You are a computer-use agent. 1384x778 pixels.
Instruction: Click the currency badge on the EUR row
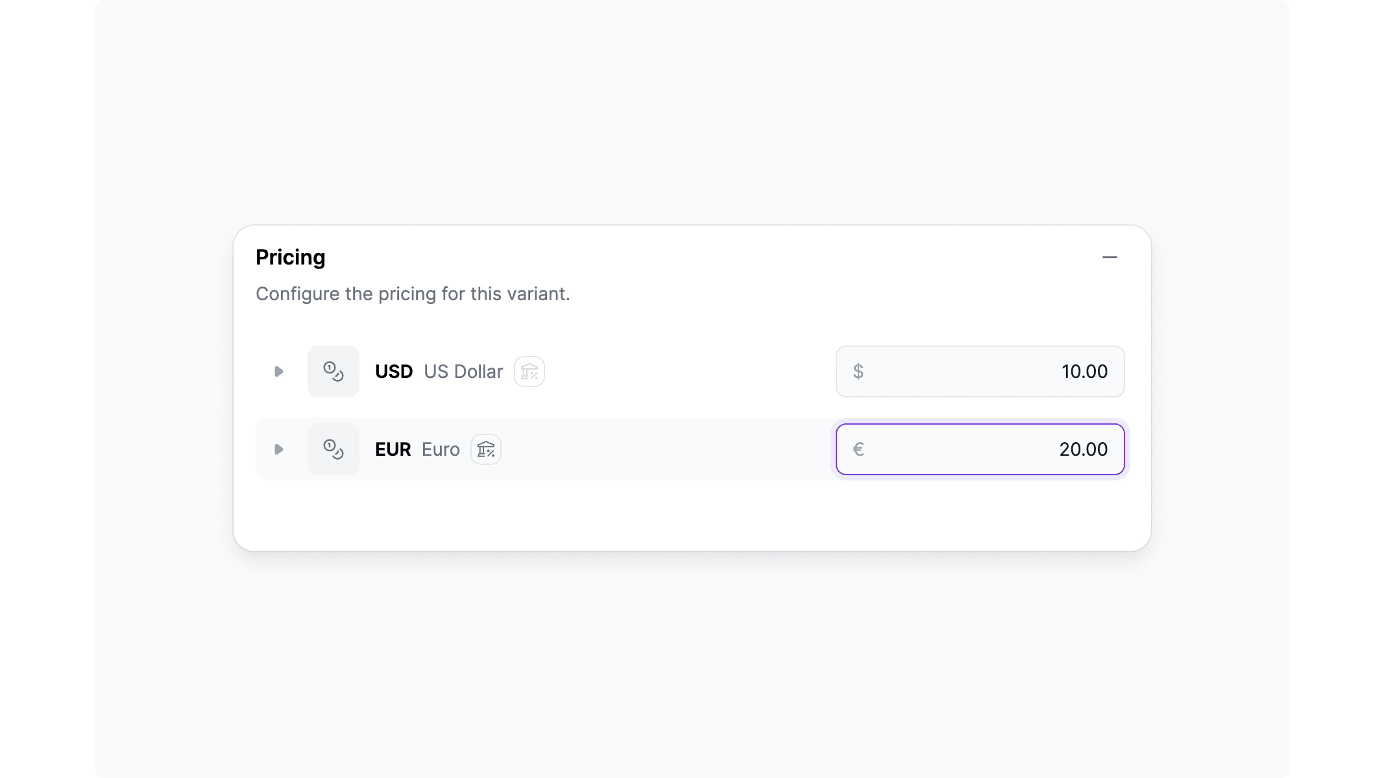click(333, 449)
